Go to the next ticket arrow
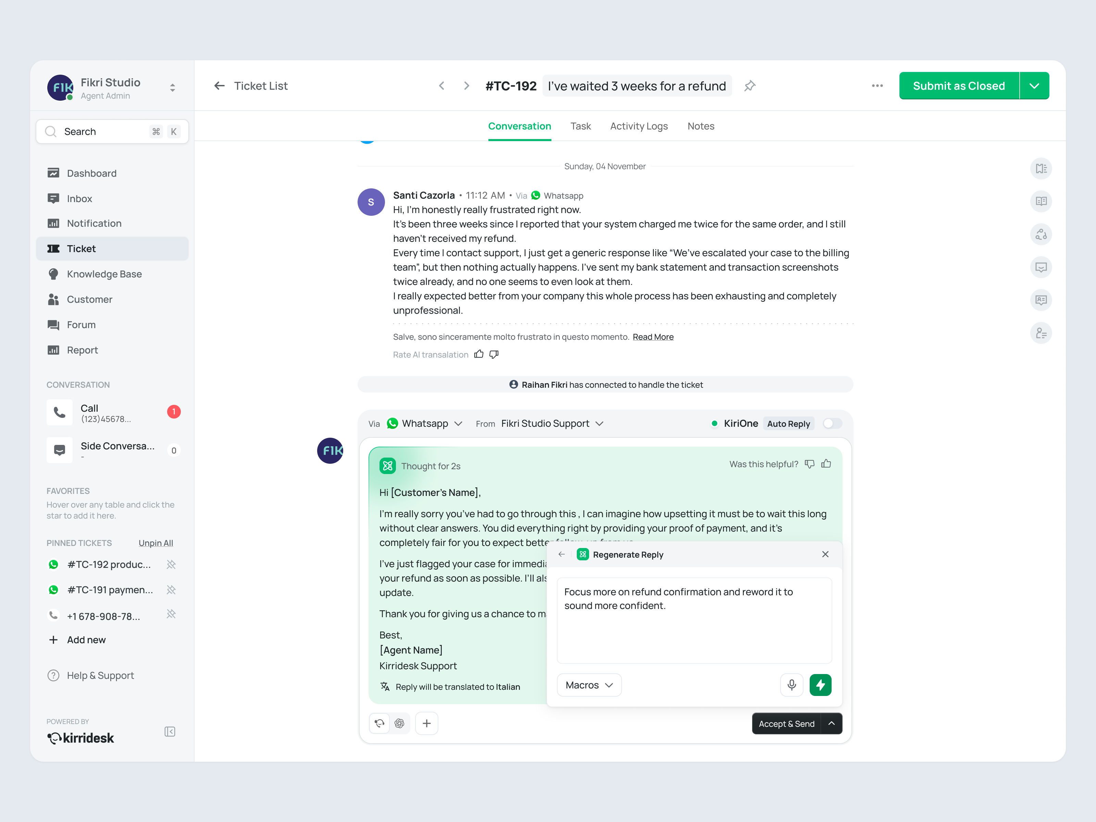The image size is (1096, 822). coord(466,86)
